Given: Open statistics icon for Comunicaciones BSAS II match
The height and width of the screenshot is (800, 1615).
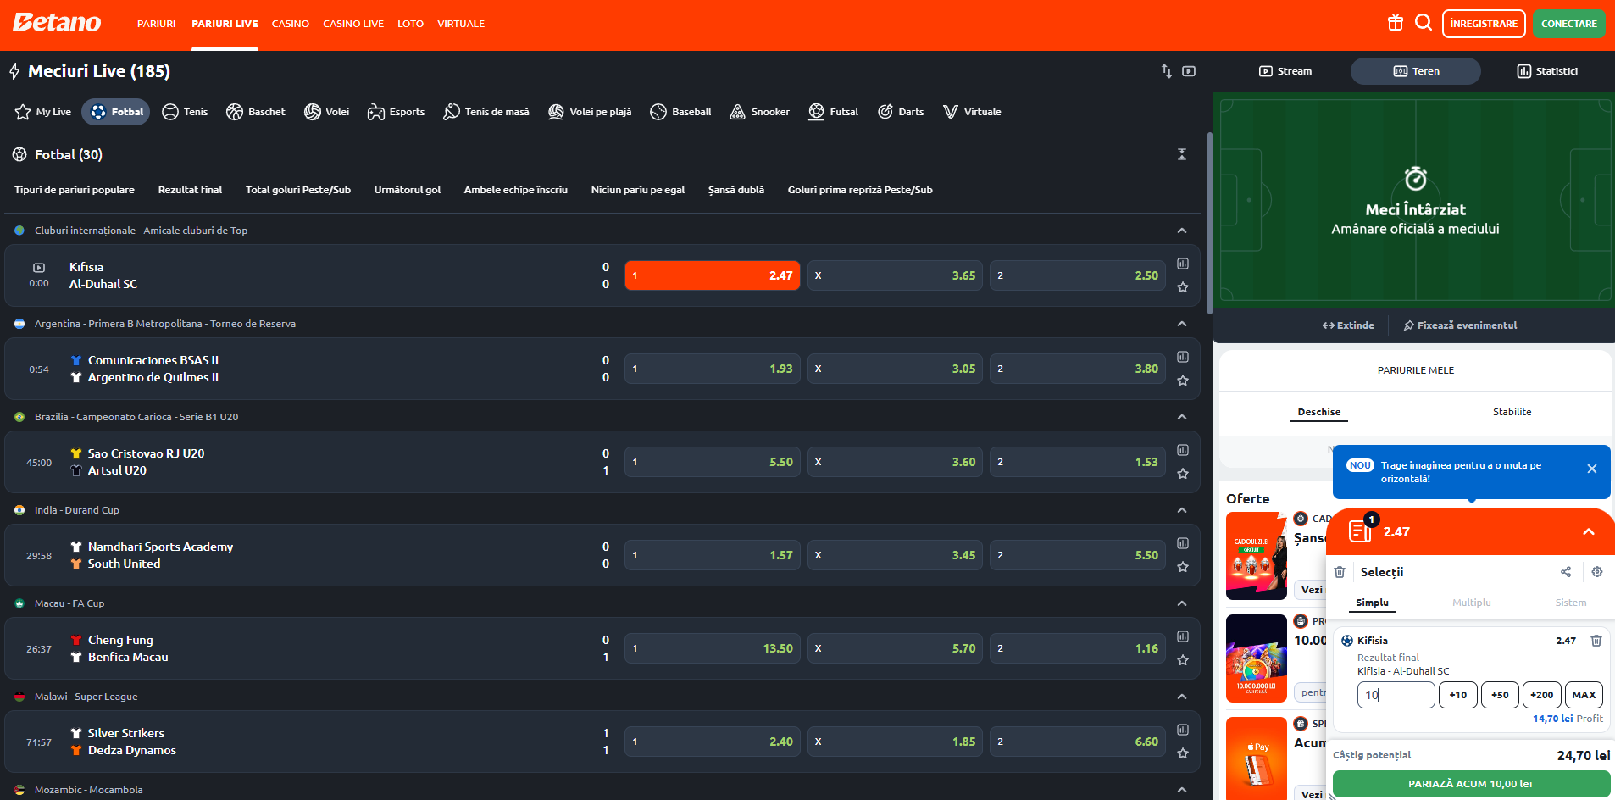Looking at the screenshot, I should 1183,357.
